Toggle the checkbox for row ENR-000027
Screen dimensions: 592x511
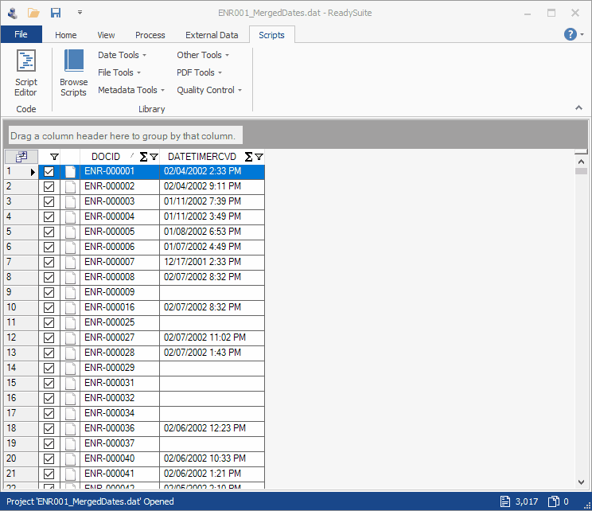[x=49, y=337]
